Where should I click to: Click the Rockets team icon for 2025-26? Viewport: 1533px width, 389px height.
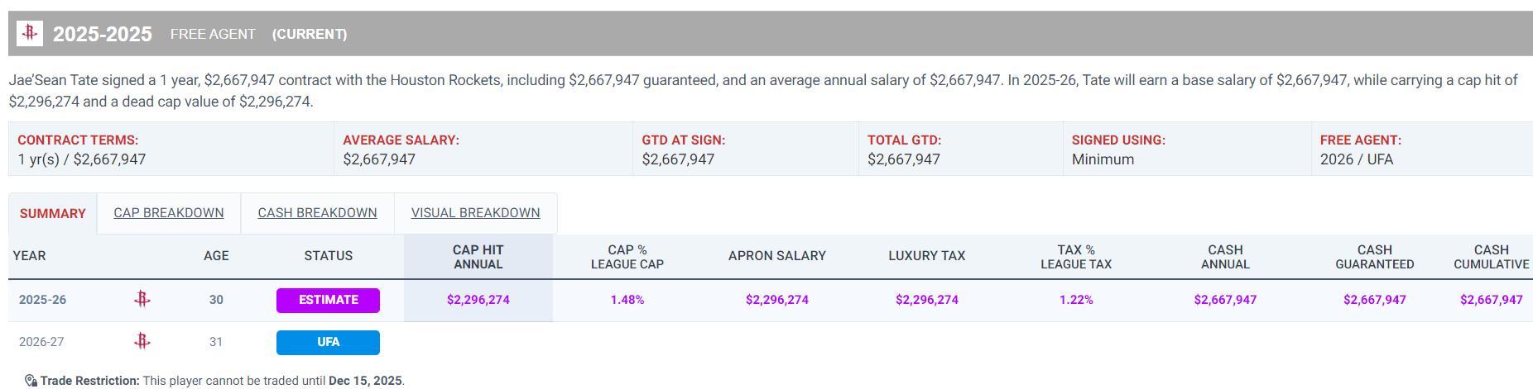coord(142,300)
